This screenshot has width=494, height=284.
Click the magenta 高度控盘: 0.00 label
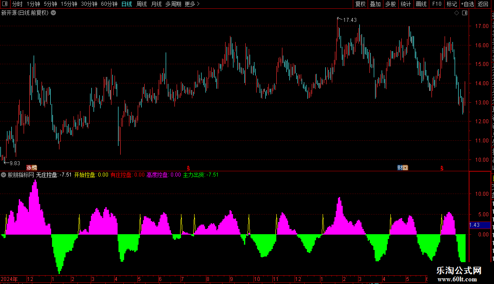164,175
